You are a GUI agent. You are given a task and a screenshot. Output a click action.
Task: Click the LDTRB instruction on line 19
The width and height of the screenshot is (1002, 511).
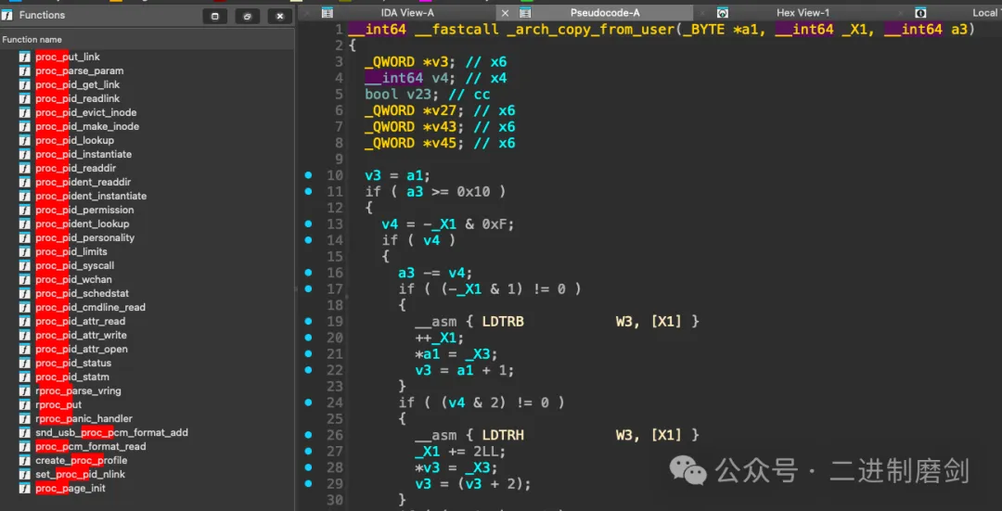(503, 322)
